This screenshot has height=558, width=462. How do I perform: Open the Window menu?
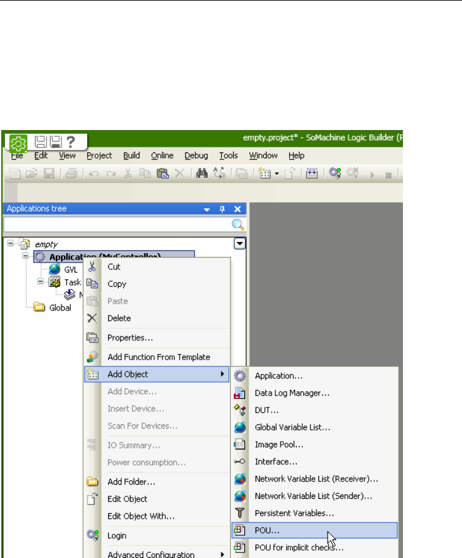tap(263, 156)
